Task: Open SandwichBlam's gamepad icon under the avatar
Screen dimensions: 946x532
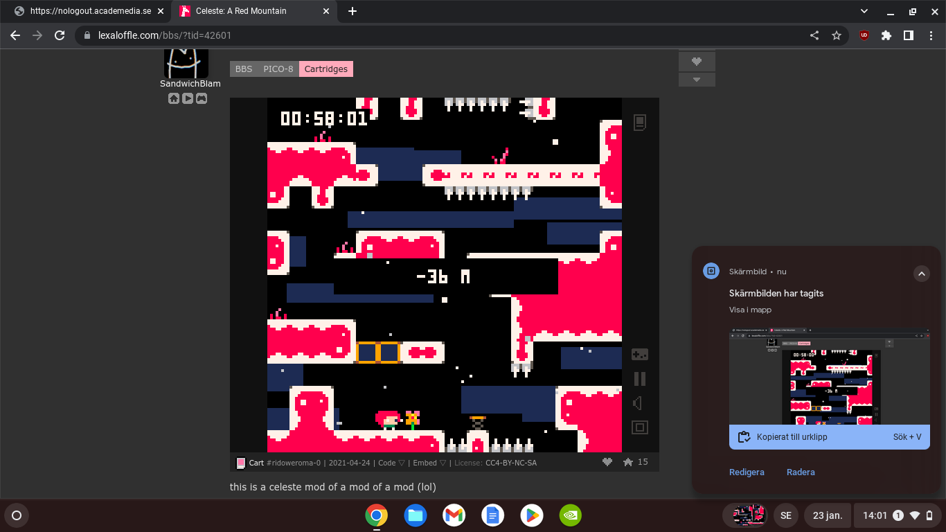Action: (x=201, y=98)
